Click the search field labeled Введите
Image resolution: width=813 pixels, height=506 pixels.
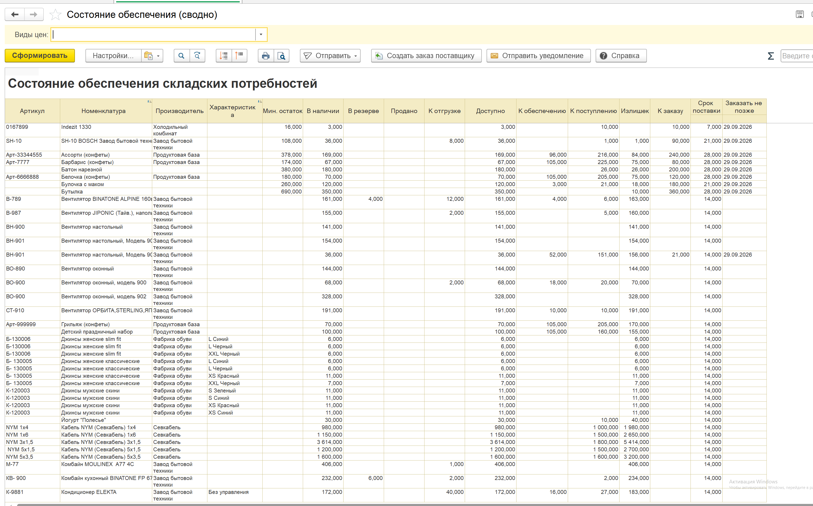pyautogui.click(x=797, y=56)
